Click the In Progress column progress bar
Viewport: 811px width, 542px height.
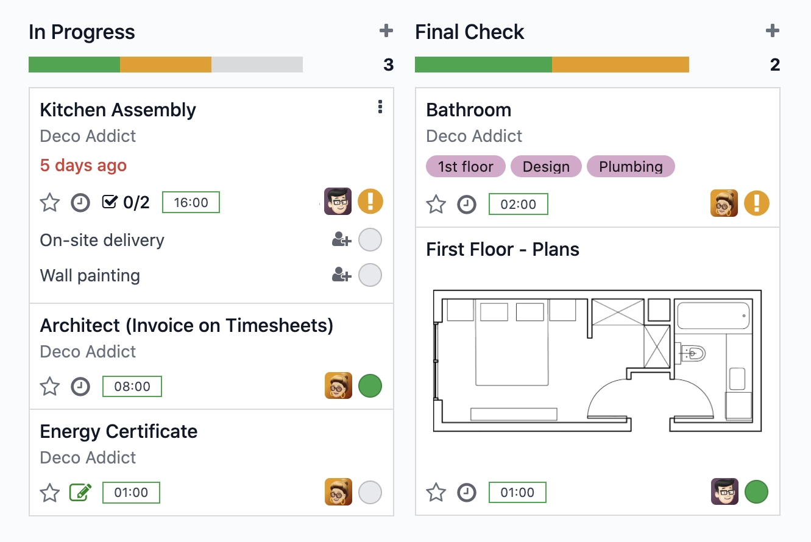coord(165,64)
